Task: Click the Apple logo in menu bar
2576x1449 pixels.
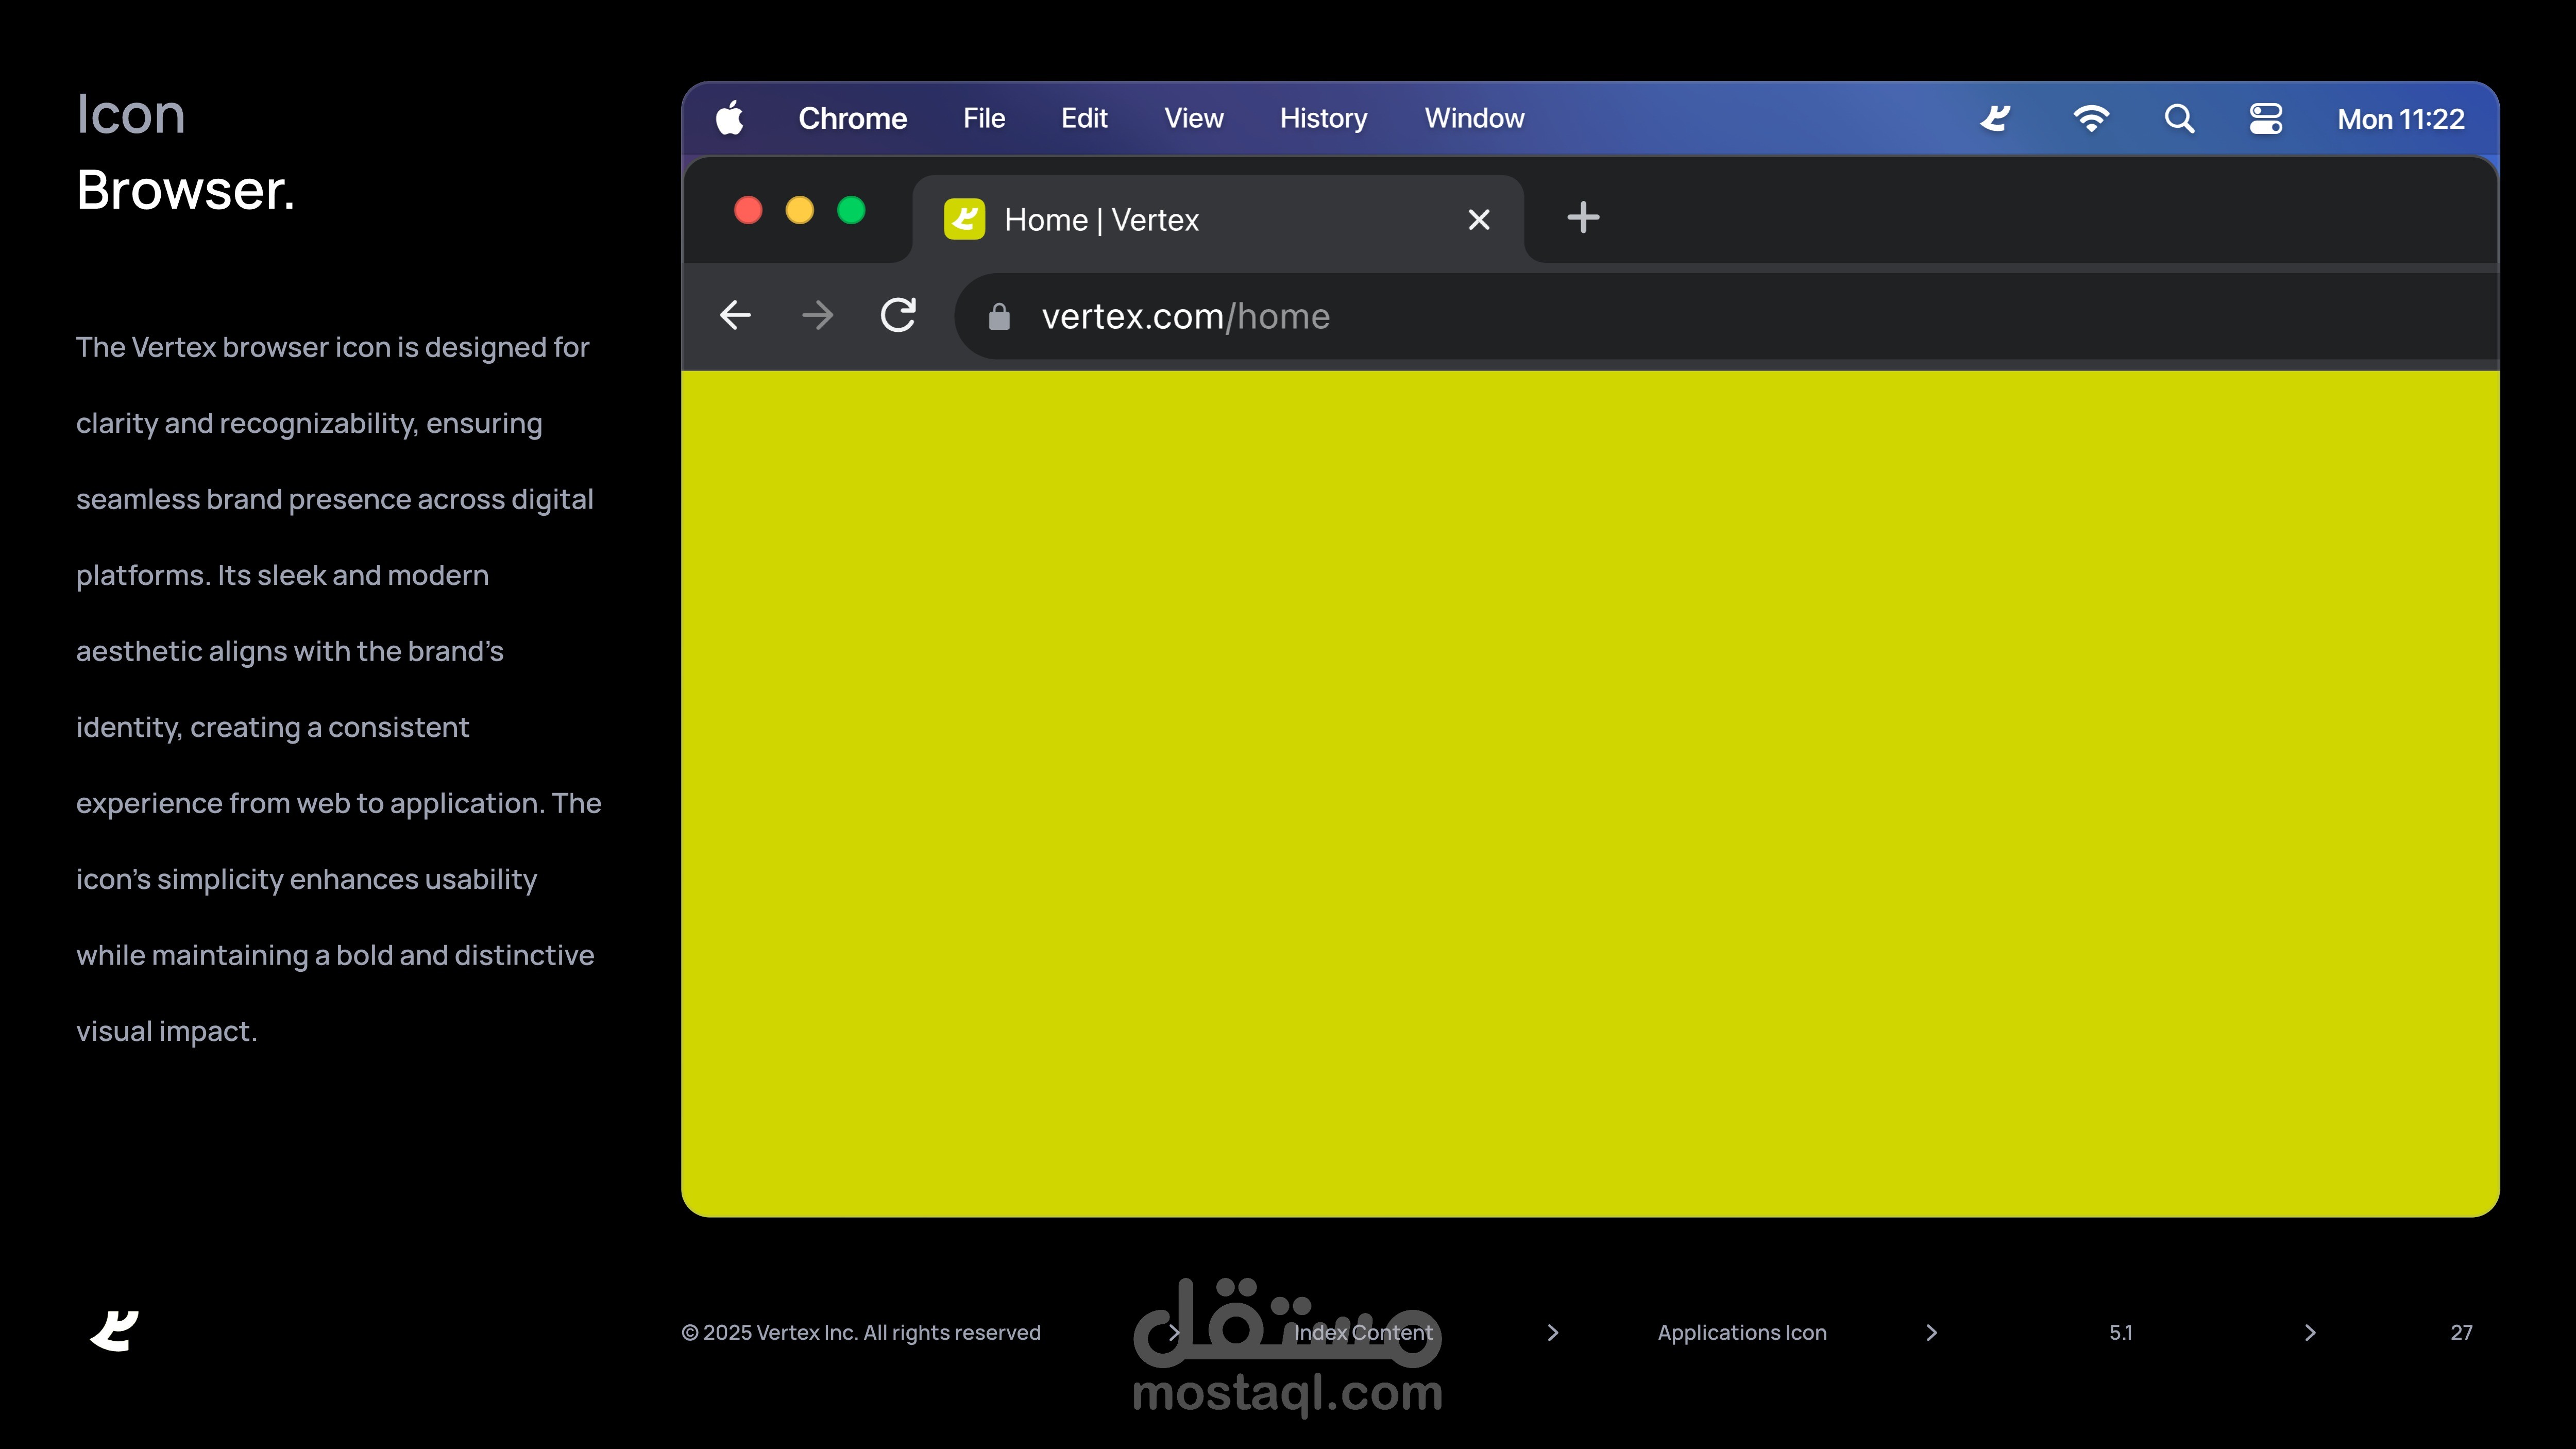Action: click(x=730, y=118)
